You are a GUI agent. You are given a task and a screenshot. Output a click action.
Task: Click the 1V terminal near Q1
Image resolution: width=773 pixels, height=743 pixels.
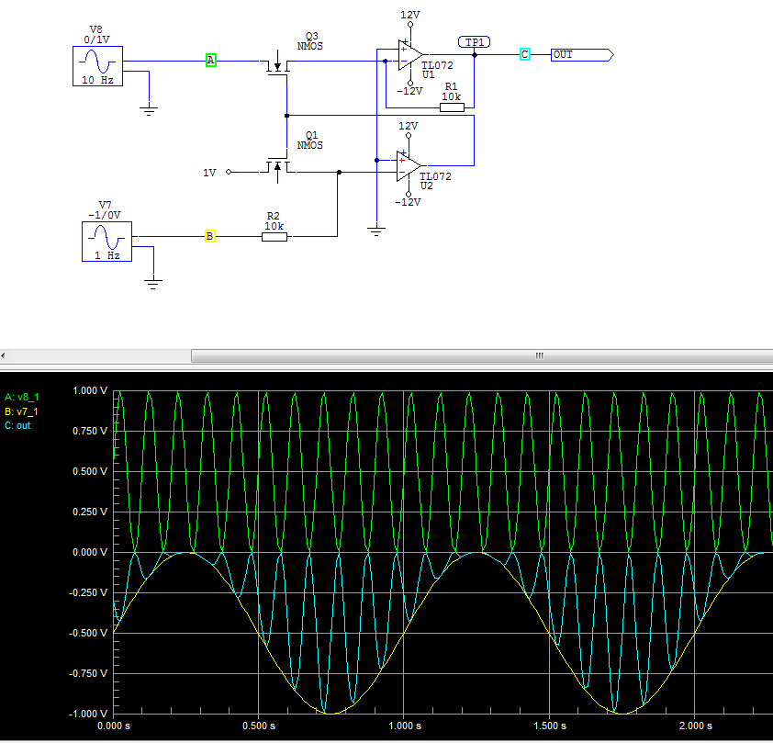[229, 172]
